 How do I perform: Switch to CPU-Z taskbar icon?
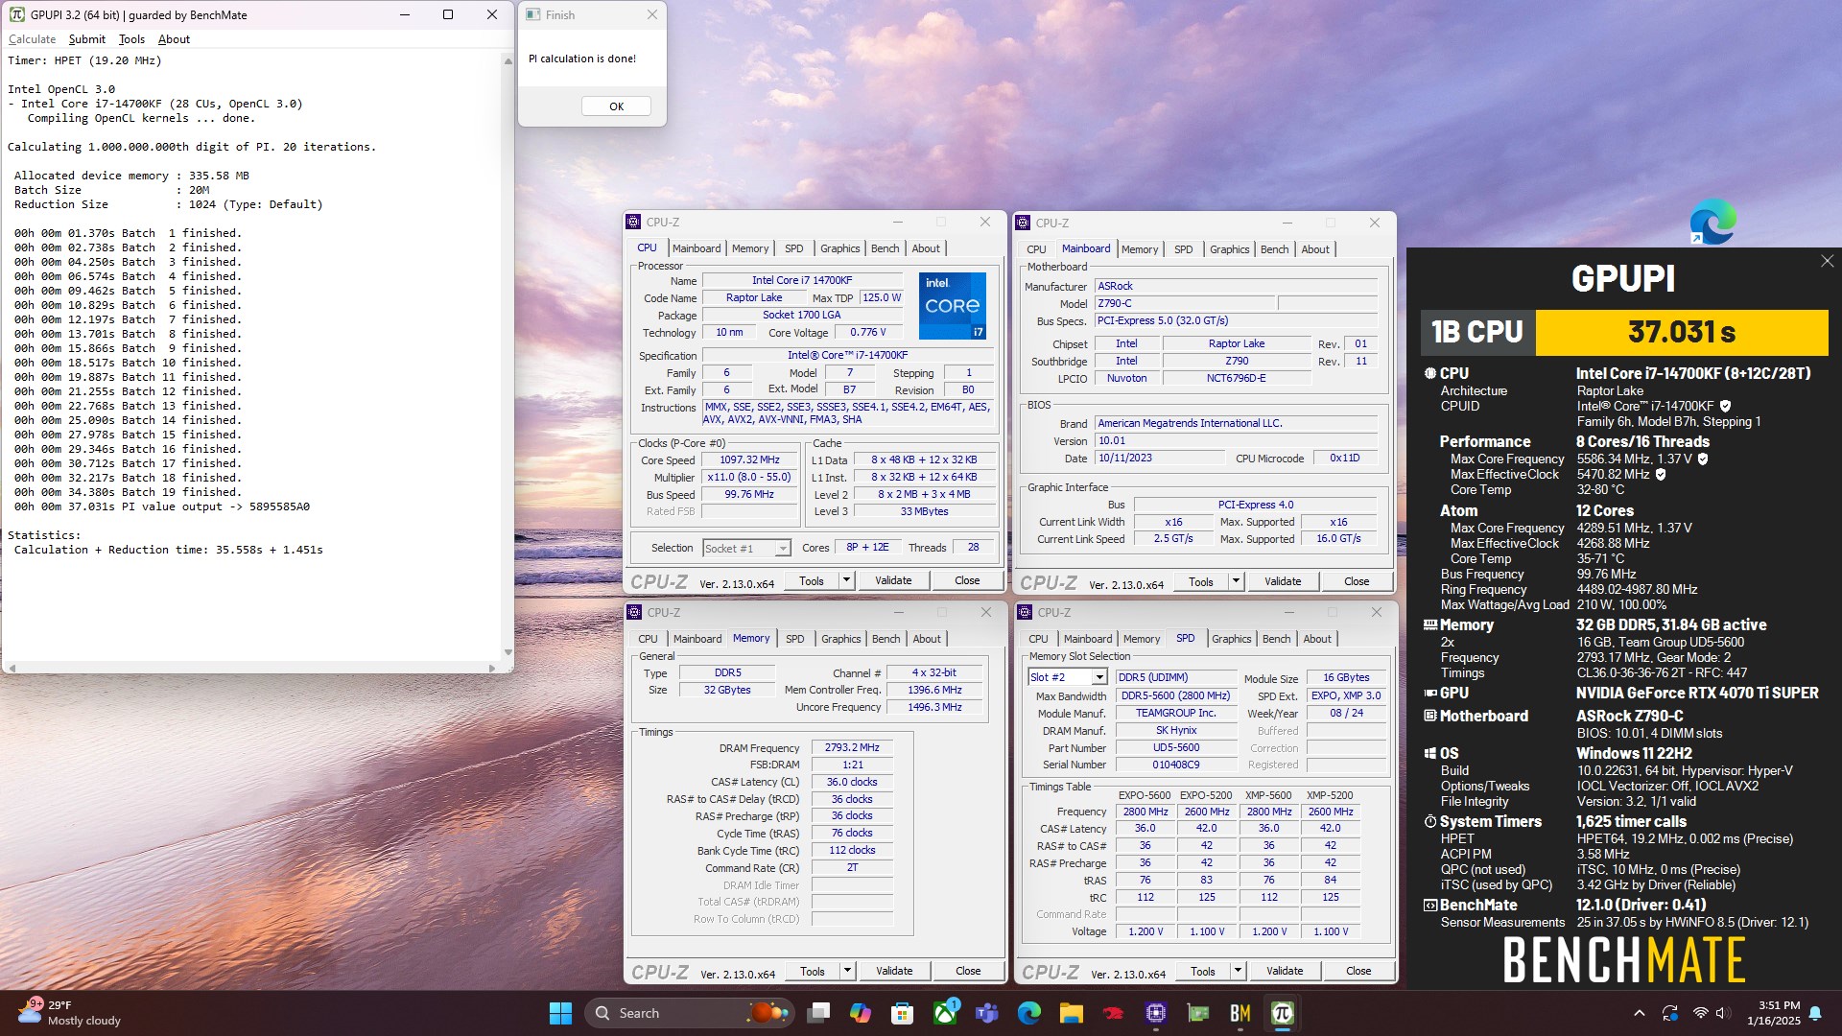click(x=1155, y=1013)
